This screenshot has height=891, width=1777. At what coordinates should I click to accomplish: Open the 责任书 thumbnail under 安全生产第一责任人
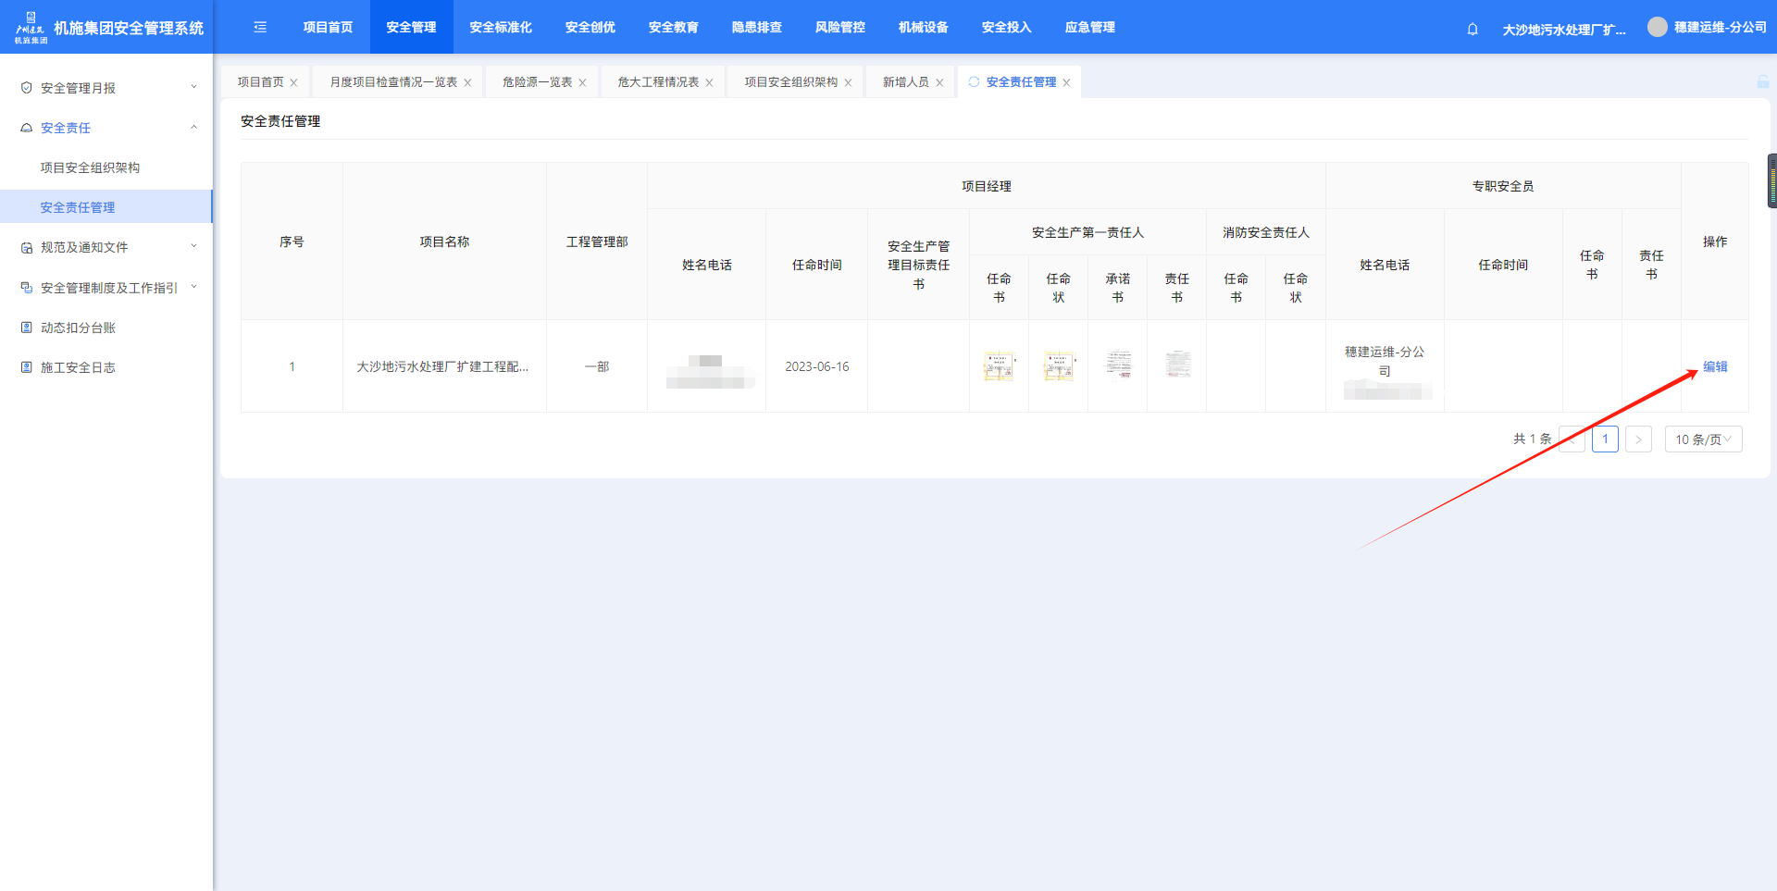click(1177, 365)
